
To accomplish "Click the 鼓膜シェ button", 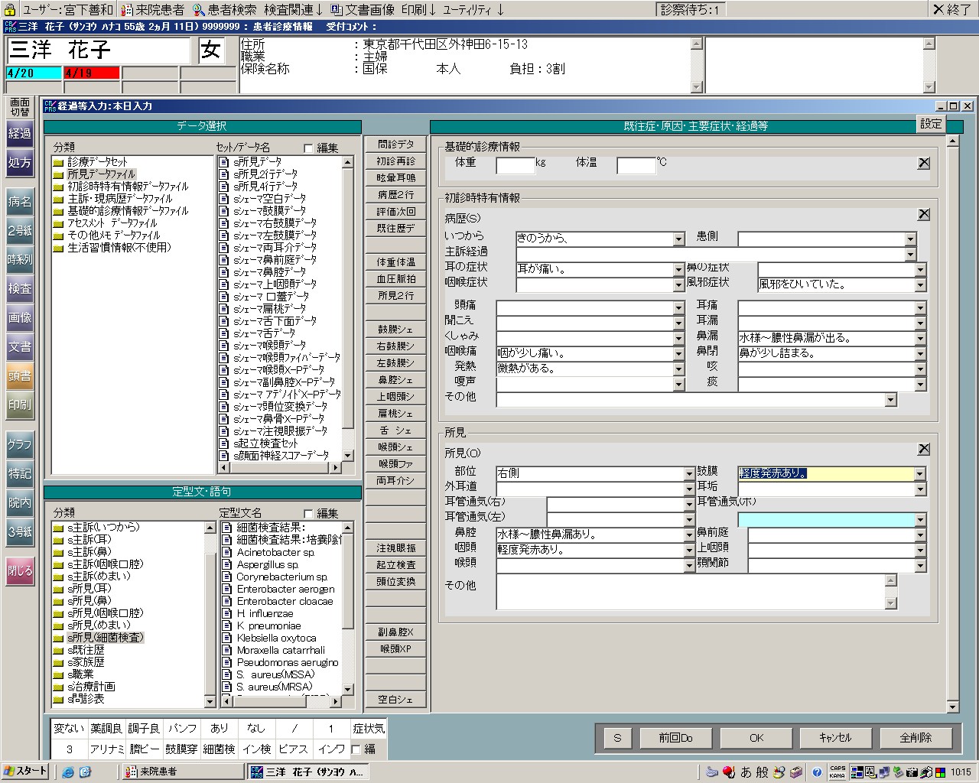I will coord(395,330).
